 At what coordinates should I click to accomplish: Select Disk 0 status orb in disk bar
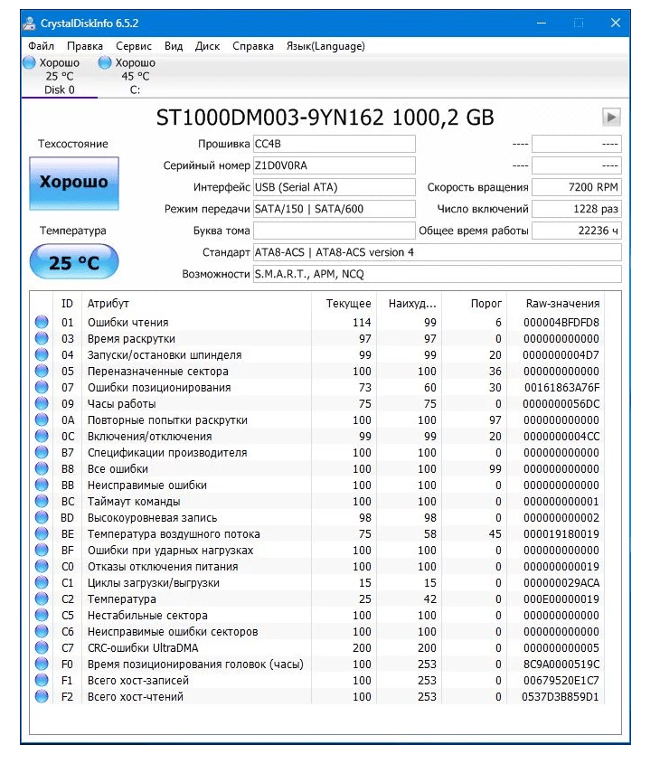point(30,62)
